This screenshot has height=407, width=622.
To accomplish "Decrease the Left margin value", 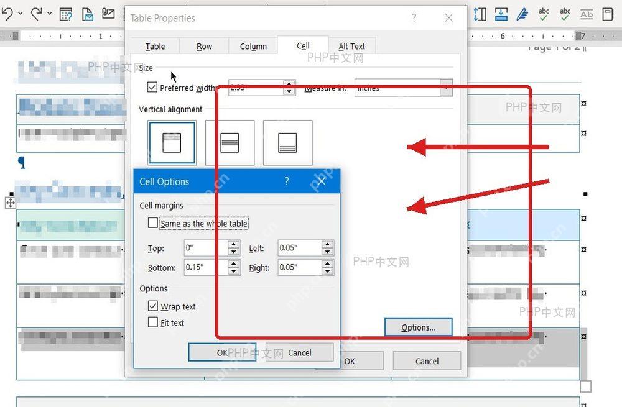I will pyautogui.click(x=327, y=252).
